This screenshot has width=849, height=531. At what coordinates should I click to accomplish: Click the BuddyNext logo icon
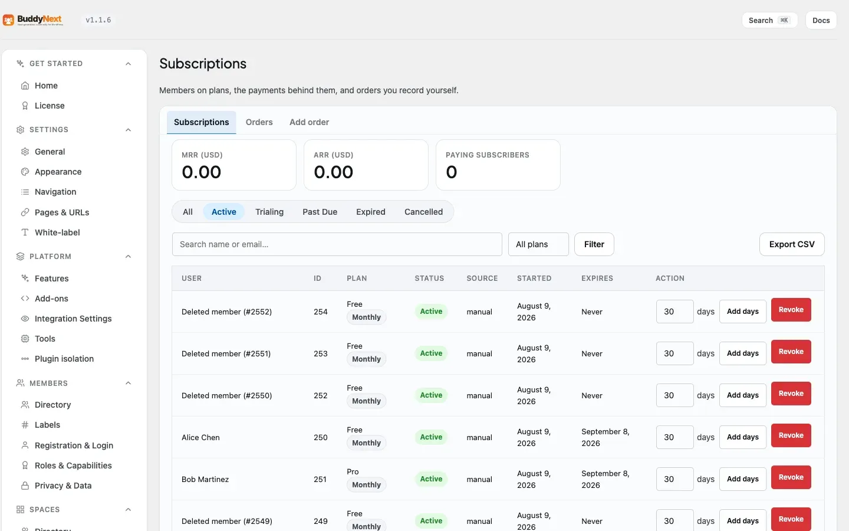coord(8,20)
